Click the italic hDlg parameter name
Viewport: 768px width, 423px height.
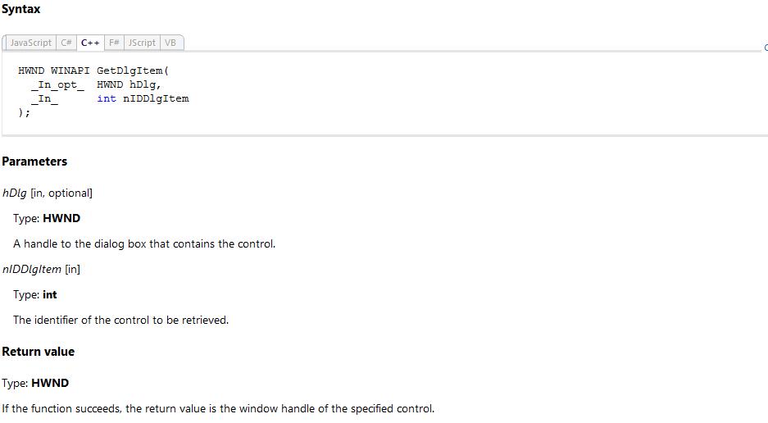coord(14,193)
